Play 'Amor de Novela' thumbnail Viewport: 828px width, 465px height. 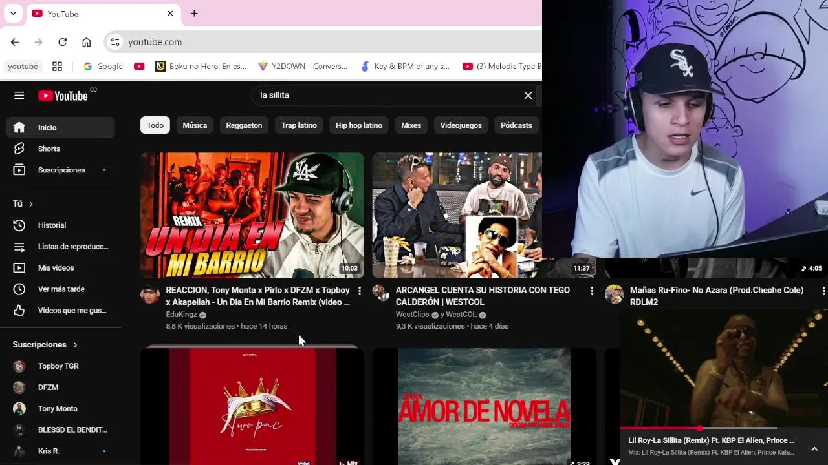point(484,406)
